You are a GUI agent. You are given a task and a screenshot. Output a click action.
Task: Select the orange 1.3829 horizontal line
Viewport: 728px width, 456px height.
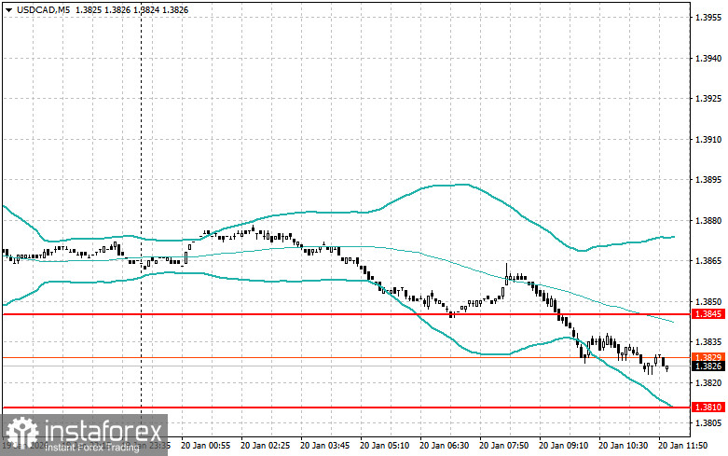click(x=347, y=357)
